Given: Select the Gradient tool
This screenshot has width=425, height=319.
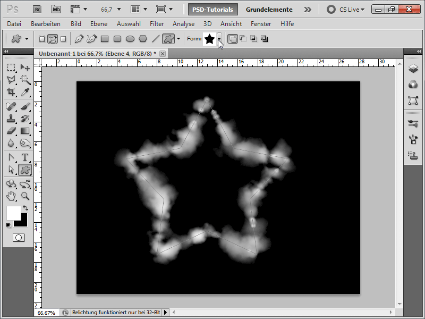Looking at the screenshot, I should point(25,131).
